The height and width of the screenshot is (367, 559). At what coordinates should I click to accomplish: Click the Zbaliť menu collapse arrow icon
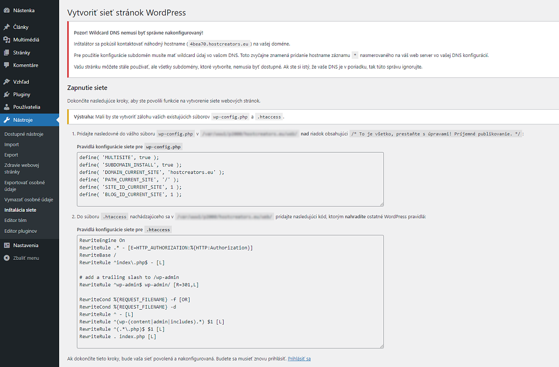tap(7, 258)
